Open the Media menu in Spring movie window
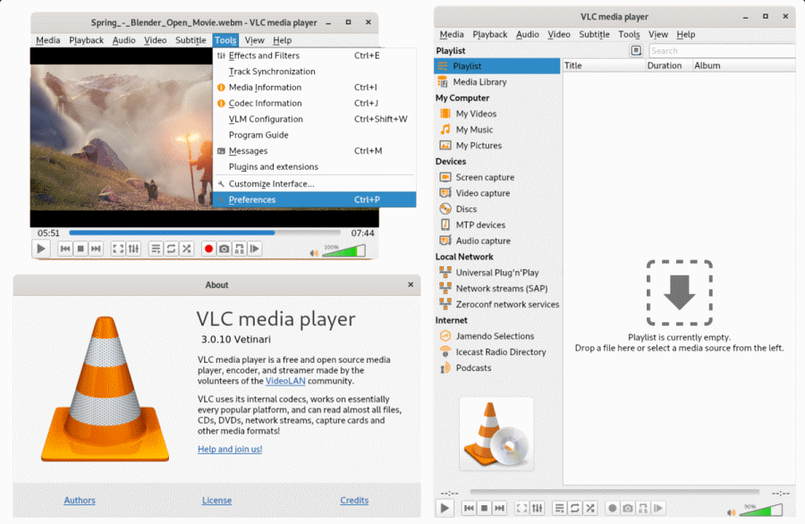Viewport: 805px width, 524px height. point(47,40)
